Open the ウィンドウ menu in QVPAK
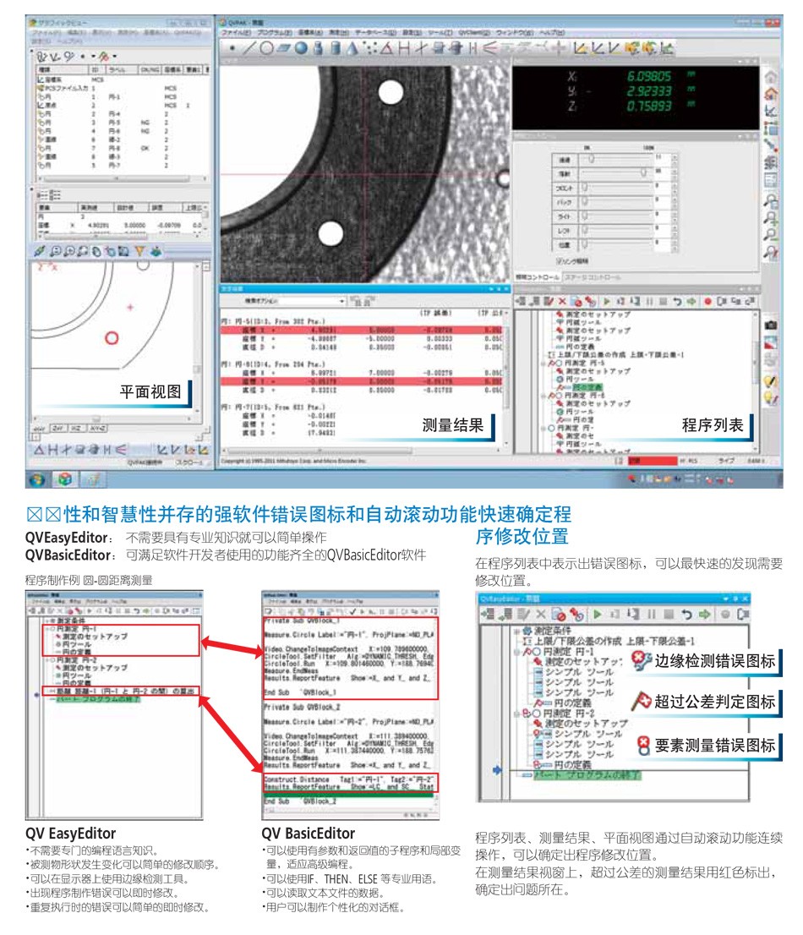This screenshot has height=935, width=803. (515, 33)
